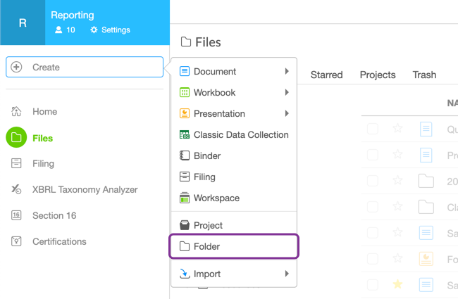Click the Create button
The width and height of the screenshot is (458, 299).
point(85,68)
